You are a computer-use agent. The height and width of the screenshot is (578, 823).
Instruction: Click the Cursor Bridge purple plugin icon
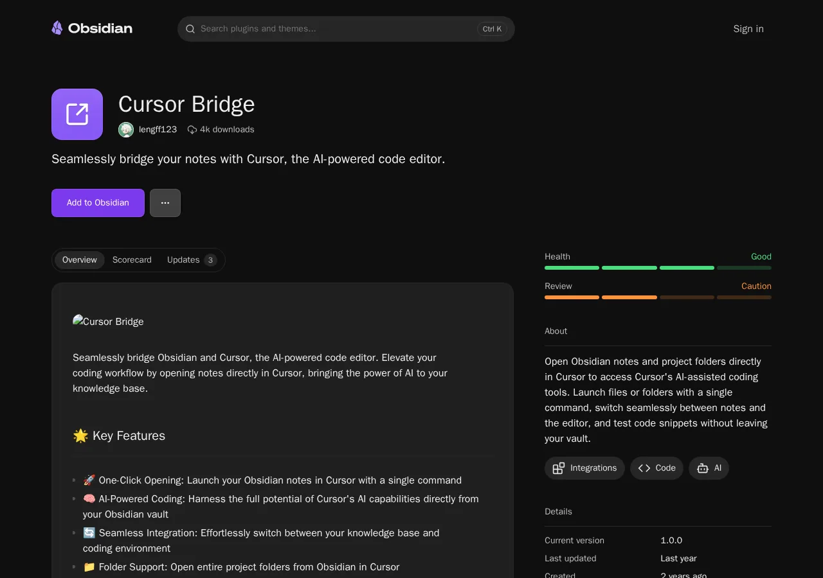[x=77, y=114]
